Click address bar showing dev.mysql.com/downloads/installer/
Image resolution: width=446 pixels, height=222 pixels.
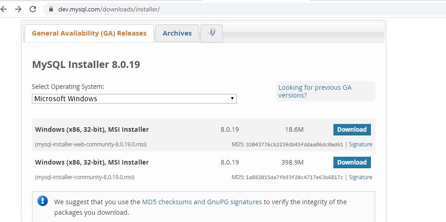click(x=245, y=9)
